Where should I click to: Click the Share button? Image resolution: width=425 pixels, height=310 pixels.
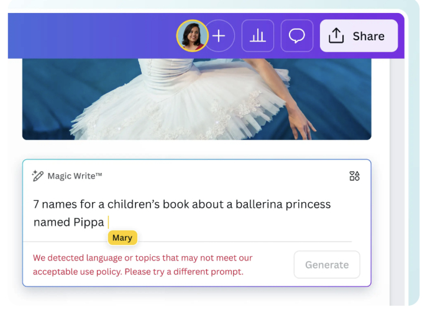359,36
